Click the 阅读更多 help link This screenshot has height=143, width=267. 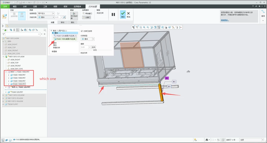pos(225,20)
